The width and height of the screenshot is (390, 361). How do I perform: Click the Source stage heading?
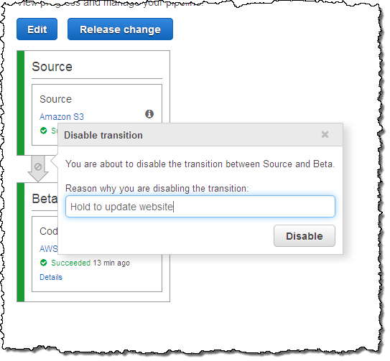point(52,67)
